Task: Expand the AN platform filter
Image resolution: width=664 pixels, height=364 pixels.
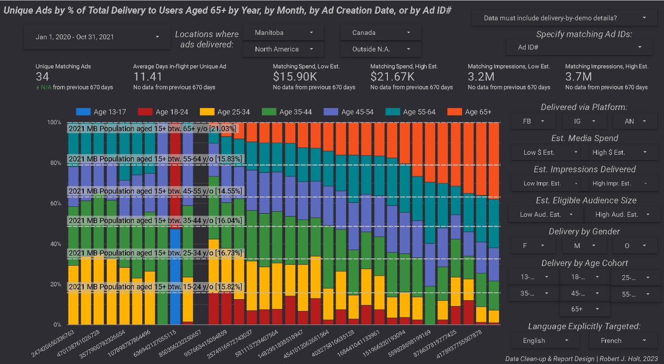Action: (635, 121)
